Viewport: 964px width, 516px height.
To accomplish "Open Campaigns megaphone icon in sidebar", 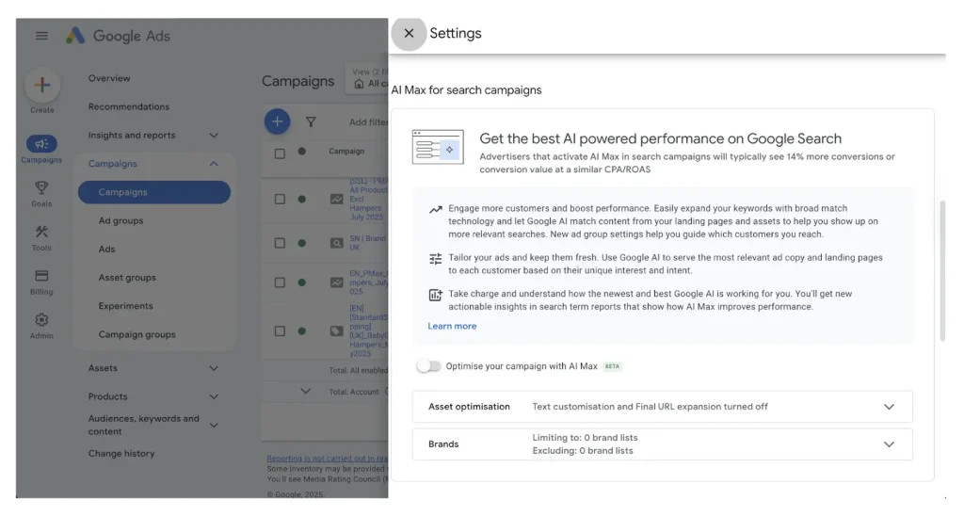I will (41, 144).
